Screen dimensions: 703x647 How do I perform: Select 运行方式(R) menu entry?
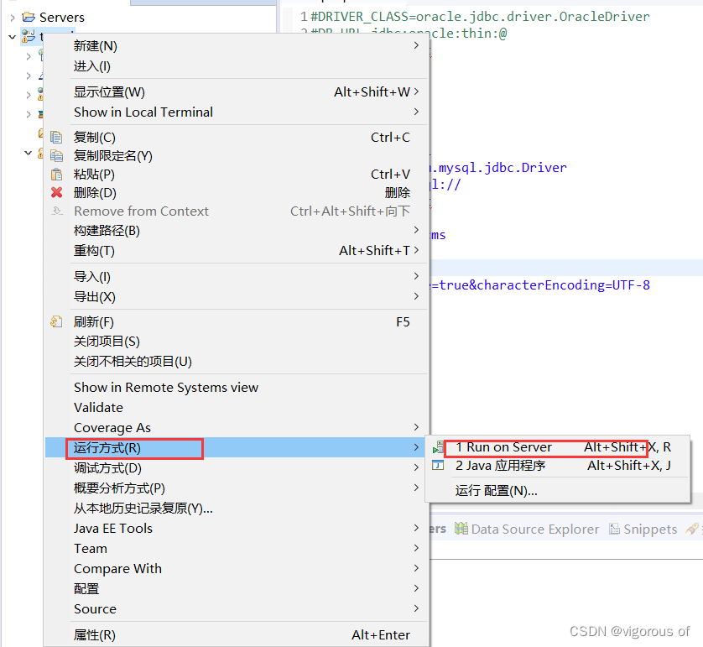(237, 447)
